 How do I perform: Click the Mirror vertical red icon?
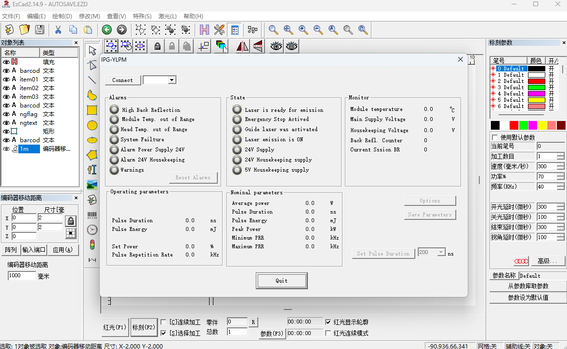(x=258, y=46)
